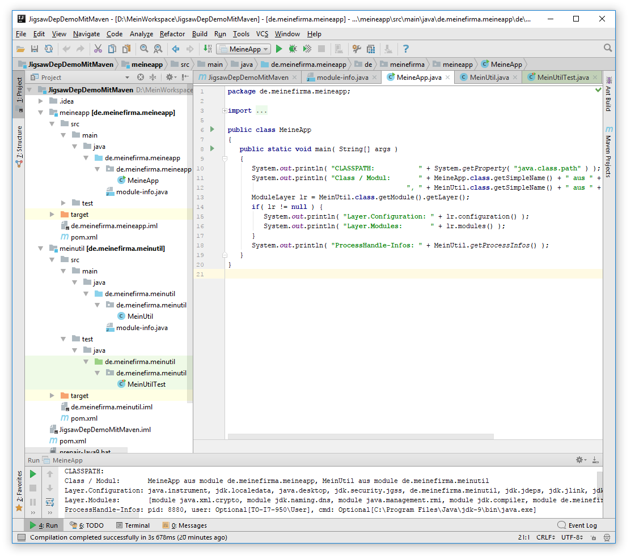Open the Refactor menu
The height and width of the screenshot is (556, 635).
pos(172,34)
